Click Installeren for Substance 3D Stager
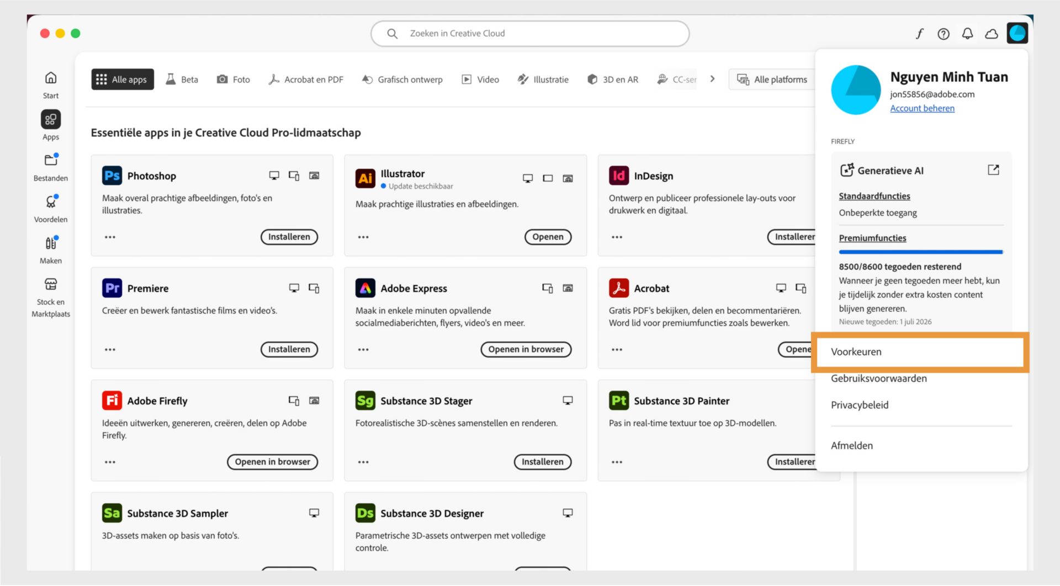 point(543,462)
